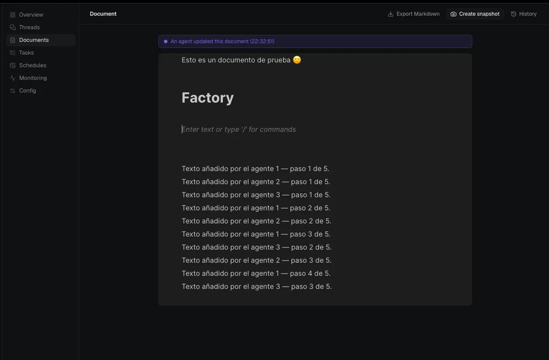Export the document as Markdown
This screenshot has height=360, width=549.
tap(414, 14)
